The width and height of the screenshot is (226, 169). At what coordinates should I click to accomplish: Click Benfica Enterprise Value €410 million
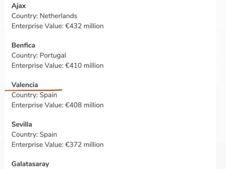tap(58, 66)
